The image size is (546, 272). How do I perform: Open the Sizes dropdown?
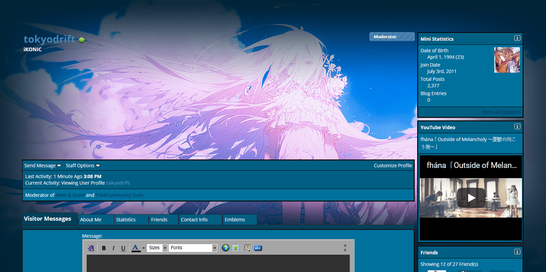point(157,248)
